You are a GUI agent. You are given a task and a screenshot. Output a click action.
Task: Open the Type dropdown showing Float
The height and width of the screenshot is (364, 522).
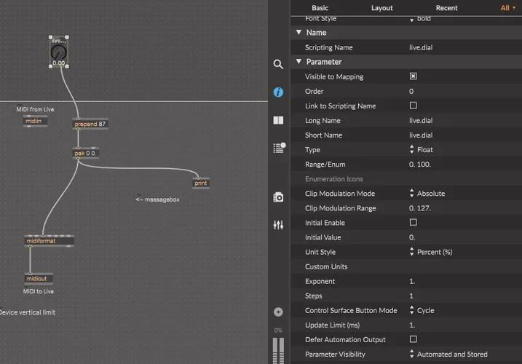[x=430, y=149]
